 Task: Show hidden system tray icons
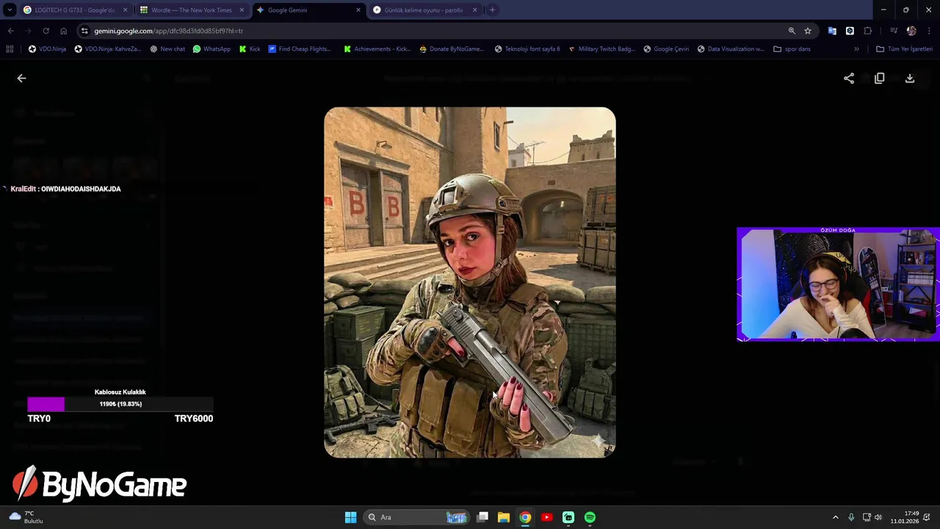[x=835, y=517]
